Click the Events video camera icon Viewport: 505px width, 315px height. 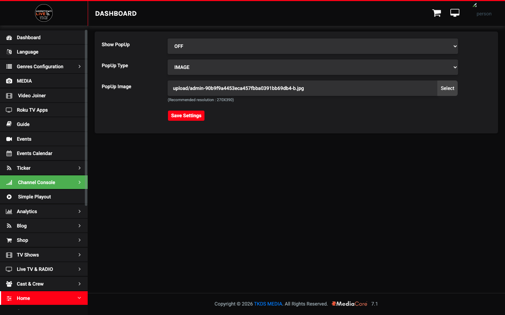[x=9, y=139]
